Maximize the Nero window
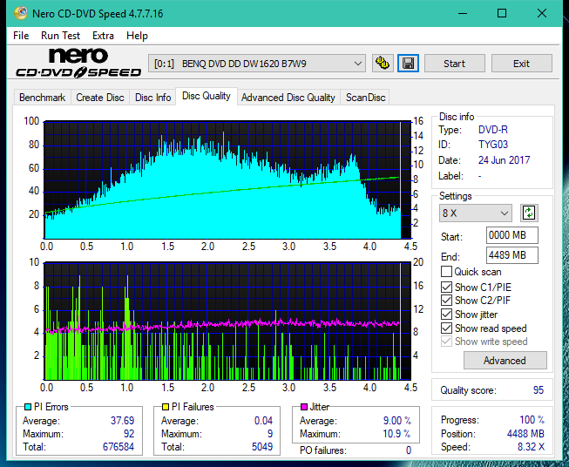Viewport: 569px width, 467px height. [502, 13]
